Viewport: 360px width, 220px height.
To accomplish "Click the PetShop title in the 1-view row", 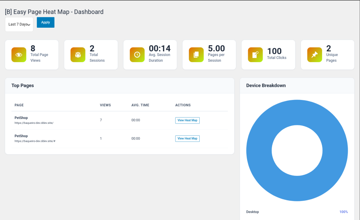I will click(x=21, y=136).
